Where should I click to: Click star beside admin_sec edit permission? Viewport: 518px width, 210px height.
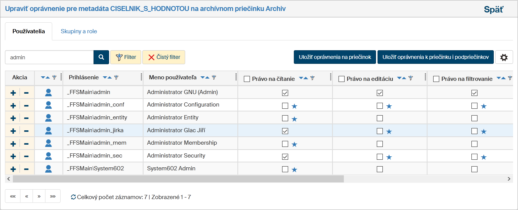(389, 157)
